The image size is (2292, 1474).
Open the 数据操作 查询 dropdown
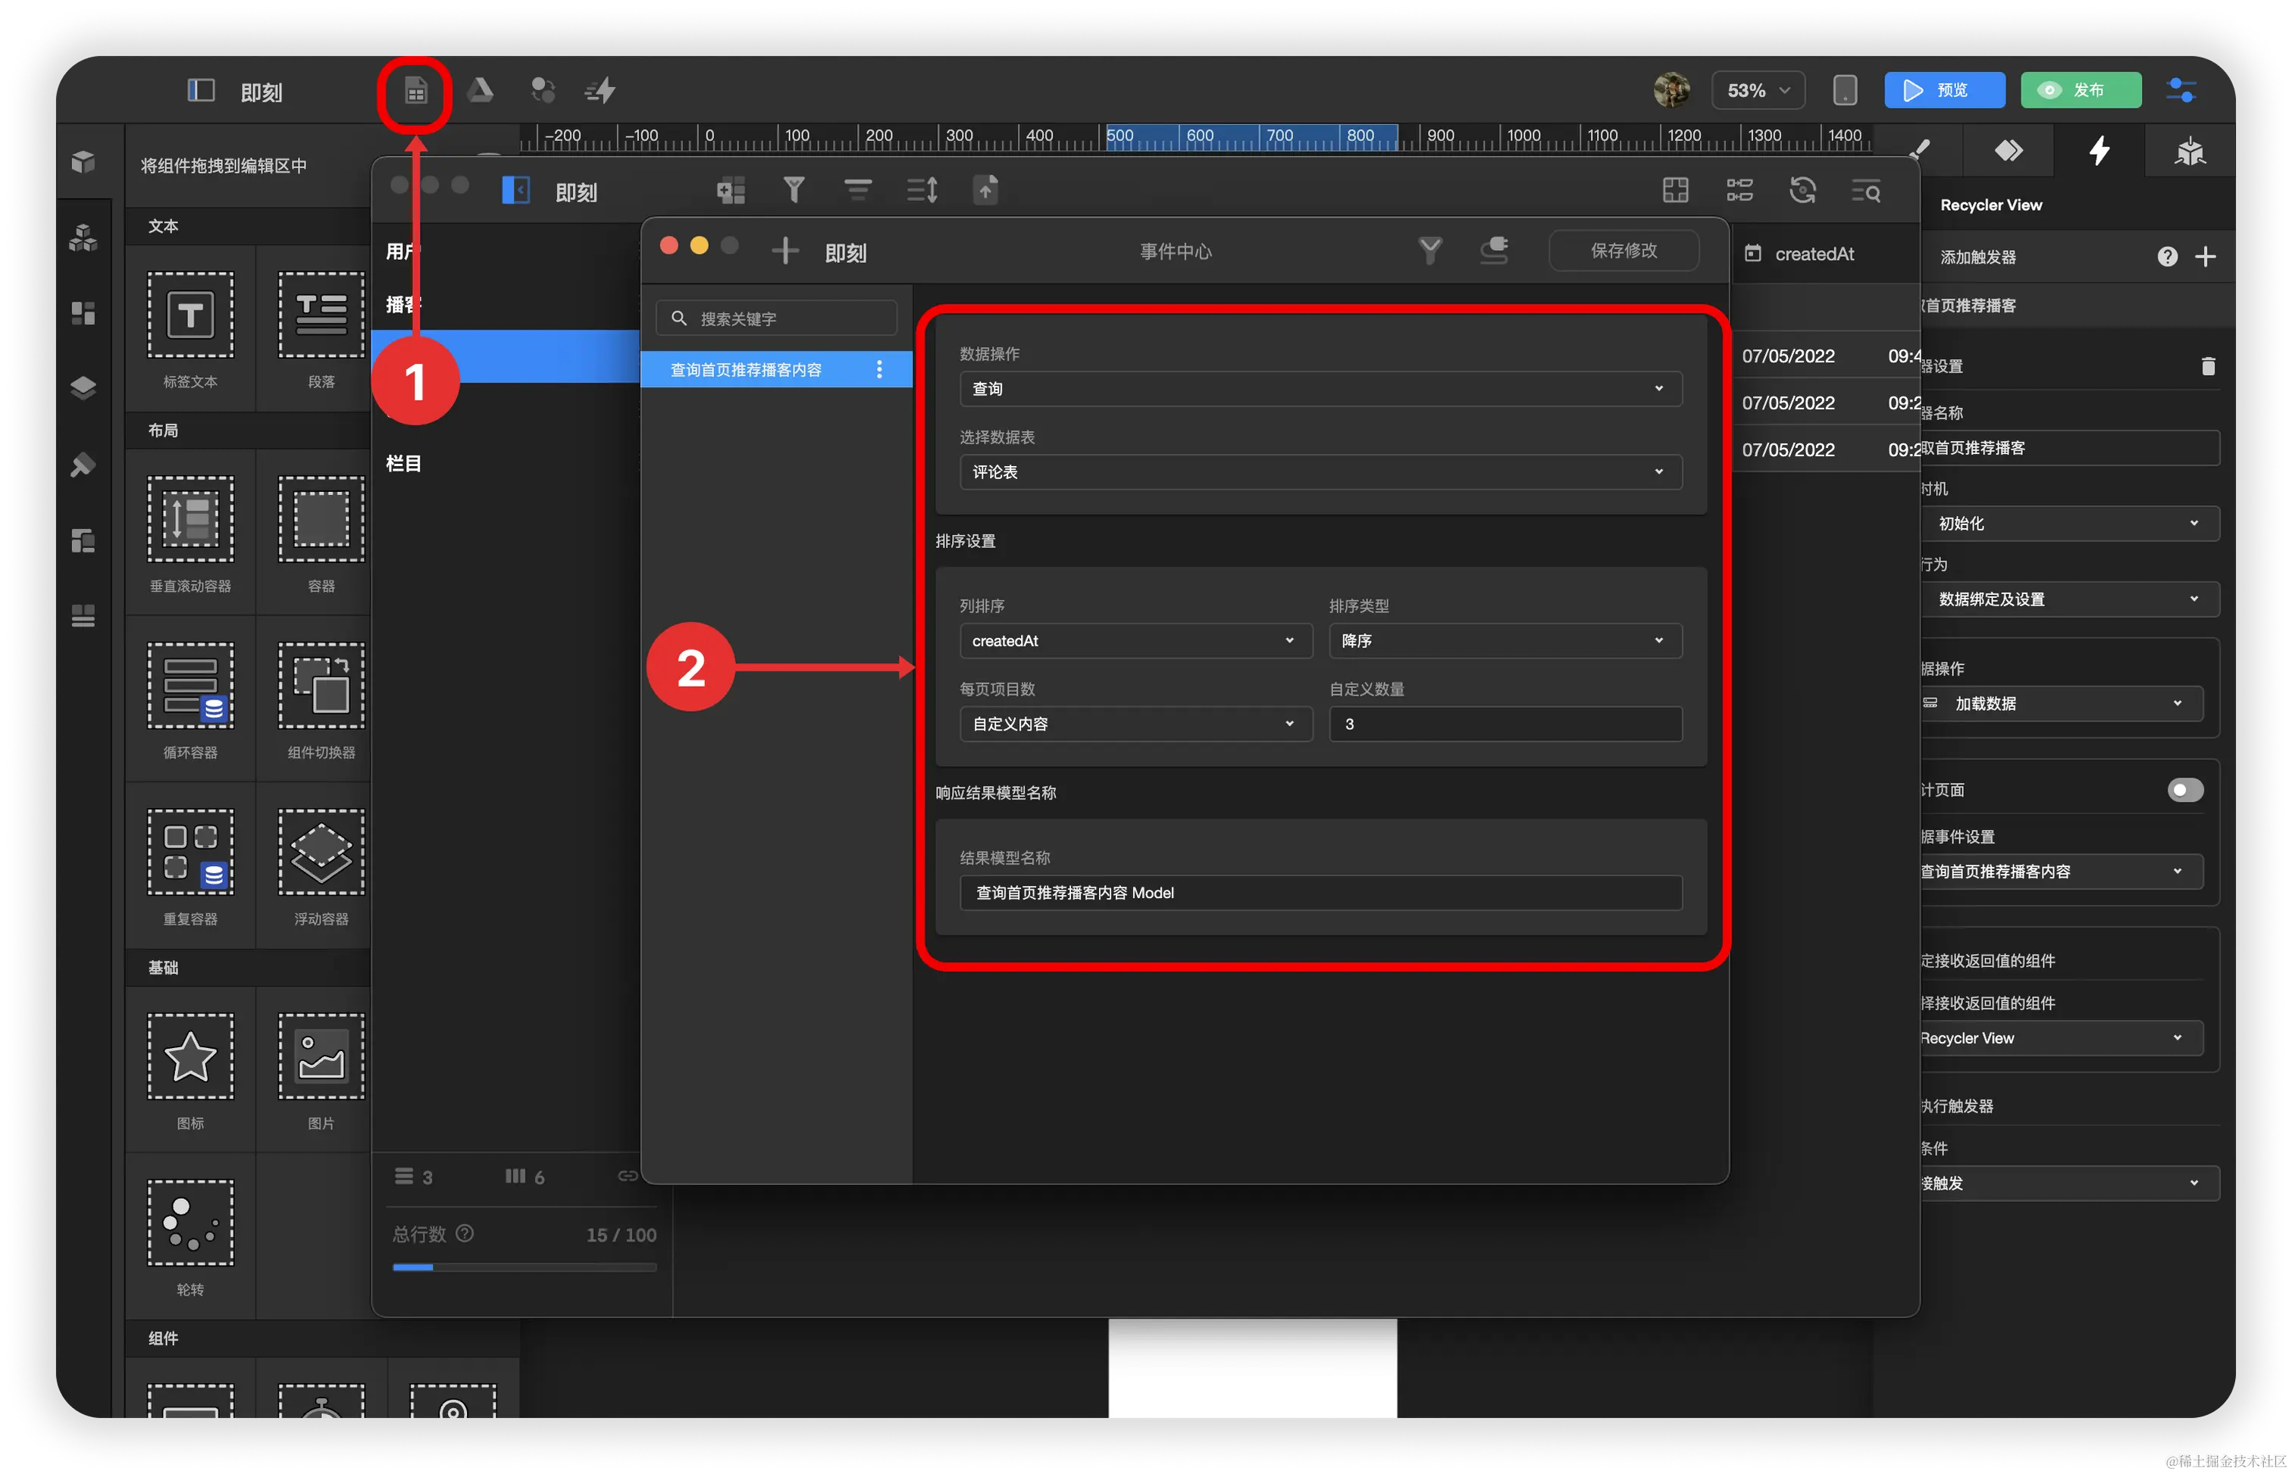point(1320,389)
